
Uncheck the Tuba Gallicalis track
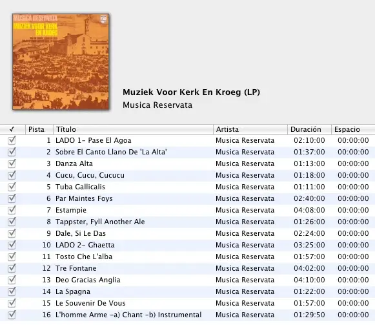(x=12, y=187)
